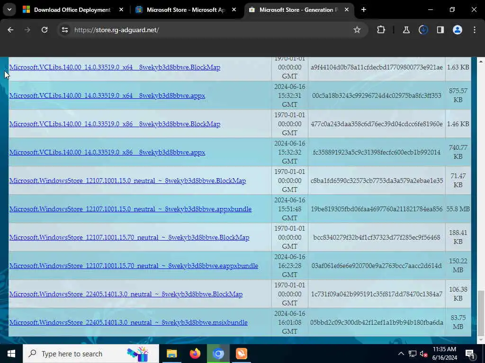Select the 875.57 KB size cell
The image size is (485, 363).
[458, 95]
